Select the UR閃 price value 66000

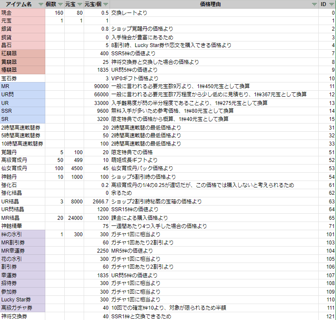point(97,95)
